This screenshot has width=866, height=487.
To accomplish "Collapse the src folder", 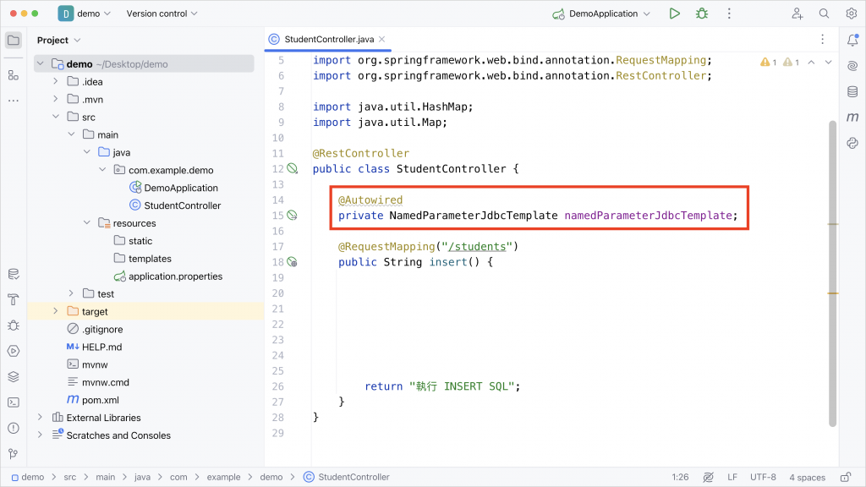I will click(55, 117).
